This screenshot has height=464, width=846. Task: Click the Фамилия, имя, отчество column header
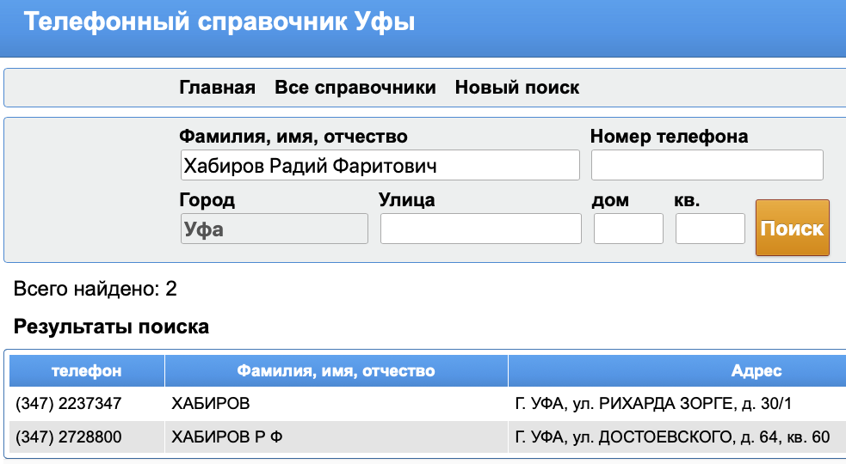336,371
